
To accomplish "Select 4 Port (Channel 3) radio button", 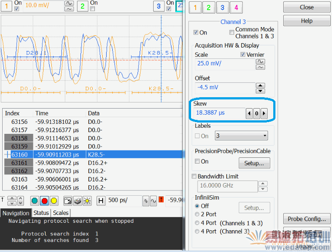I will 197,232.
